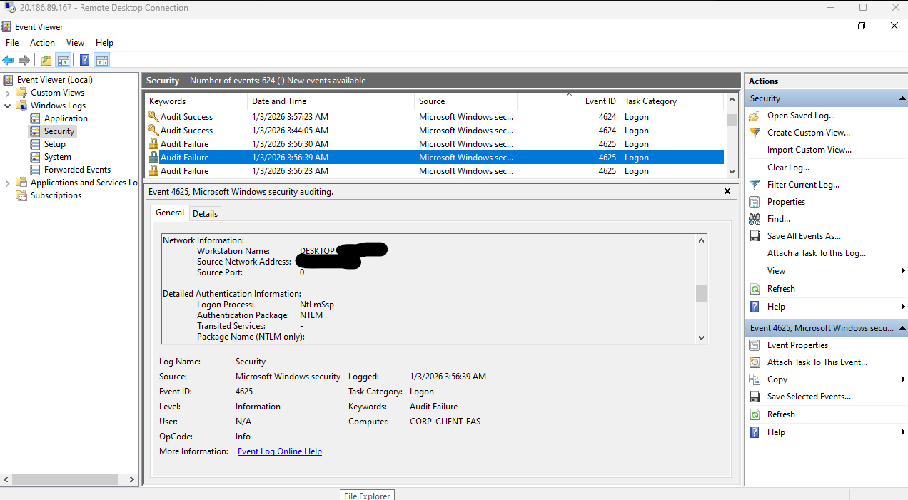This screenshot has height=500, width=908.
Task: Collapse the Security actions section header
Action: pos(902,98)
